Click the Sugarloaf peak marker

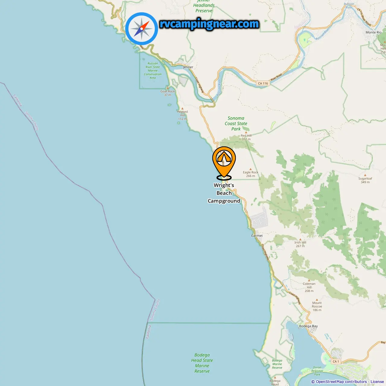point(365,175)
